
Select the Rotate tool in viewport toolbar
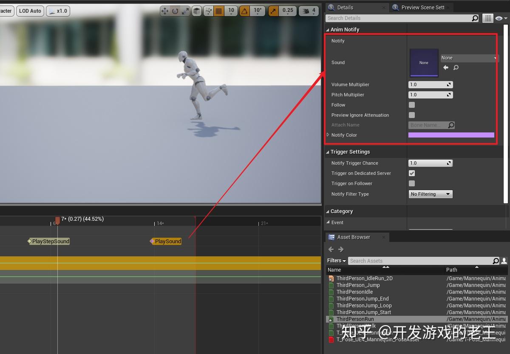coord(174,11)
